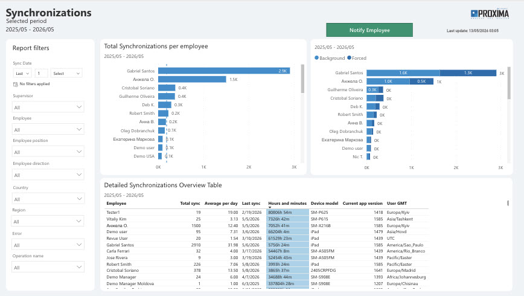Click the '5756h 24m' cell

tap(287, 245)
